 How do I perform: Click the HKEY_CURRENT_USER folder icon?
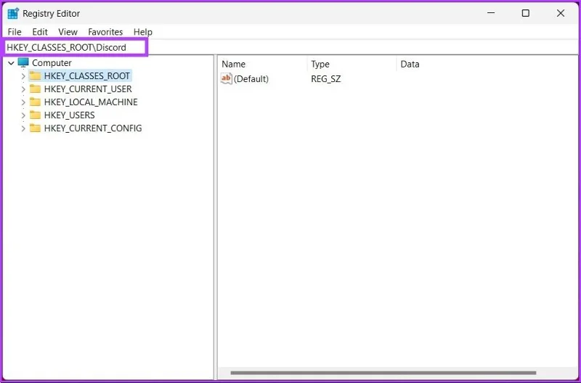[x=35, y=88]
